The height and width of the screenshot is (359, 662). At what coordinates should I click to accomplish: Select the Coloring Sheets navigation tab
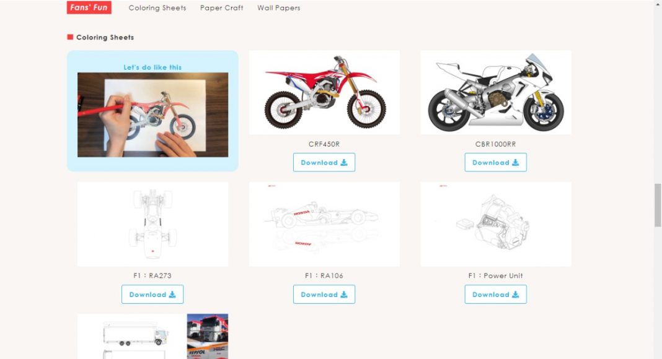pyautogui.click(x=157, y=8)
